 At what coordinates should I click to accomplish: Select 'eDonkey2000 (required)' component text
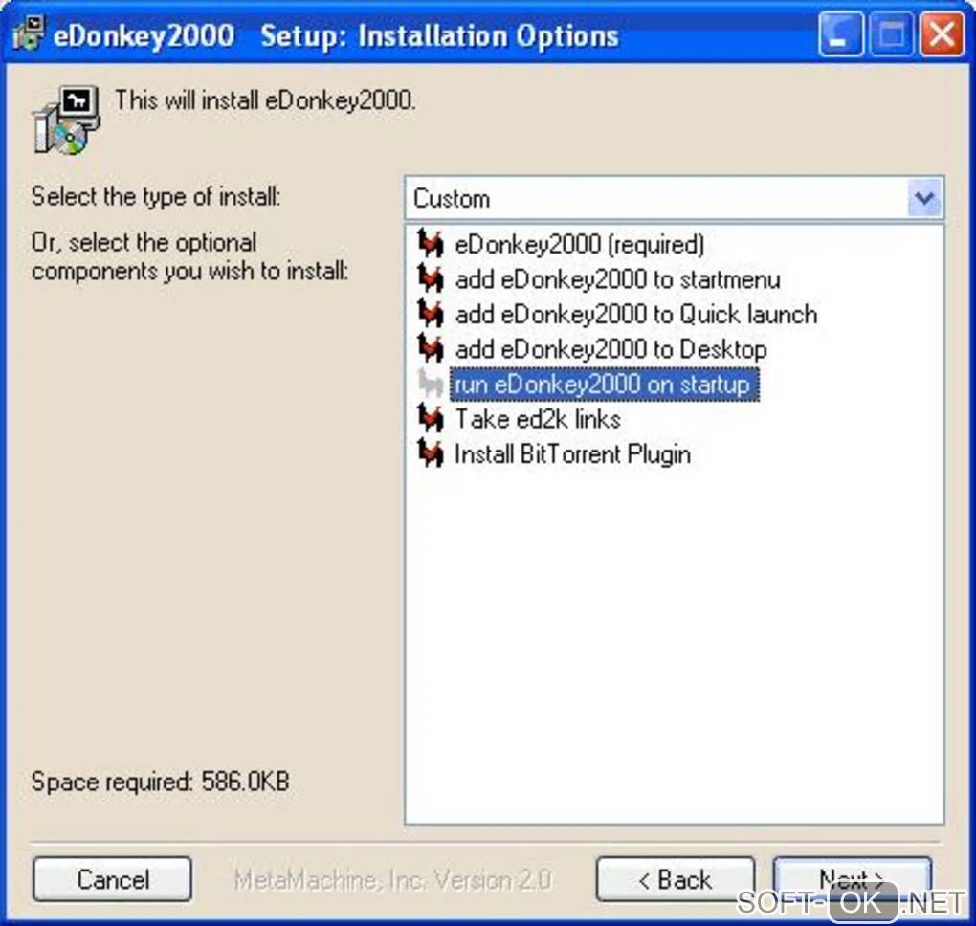click(580, 245)
